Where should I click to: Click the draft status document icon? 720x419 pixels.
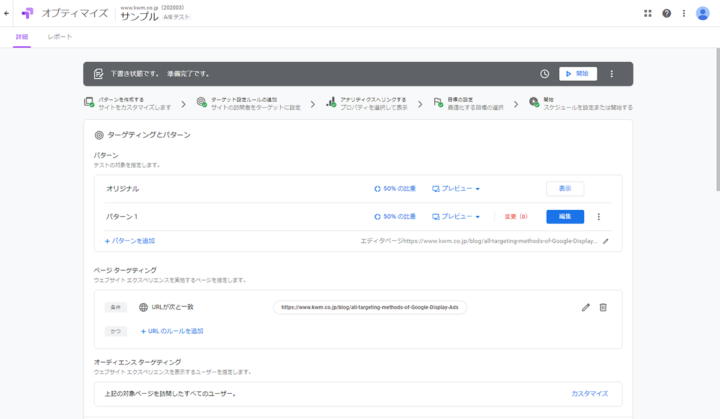(99, 74)
